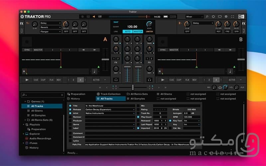The image size is (266, 166).
Task: Click the AUTO master clock button
Action: 128,32
